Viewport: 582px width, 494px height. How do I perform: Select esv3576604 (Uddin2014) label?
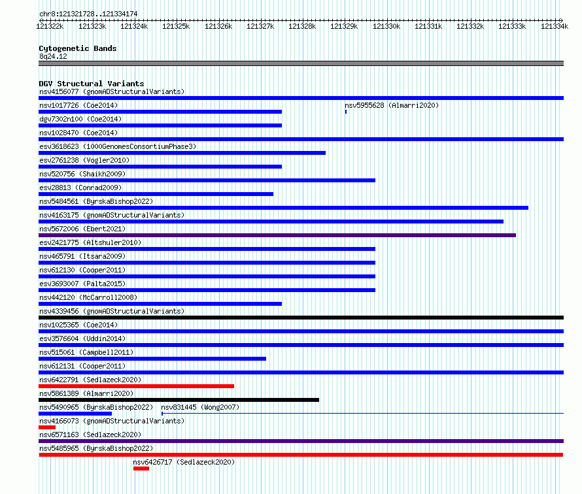(82, 338)
